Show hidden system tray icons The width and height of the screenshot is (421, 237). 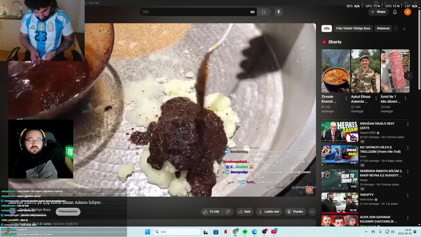click(x=366, y=232)
